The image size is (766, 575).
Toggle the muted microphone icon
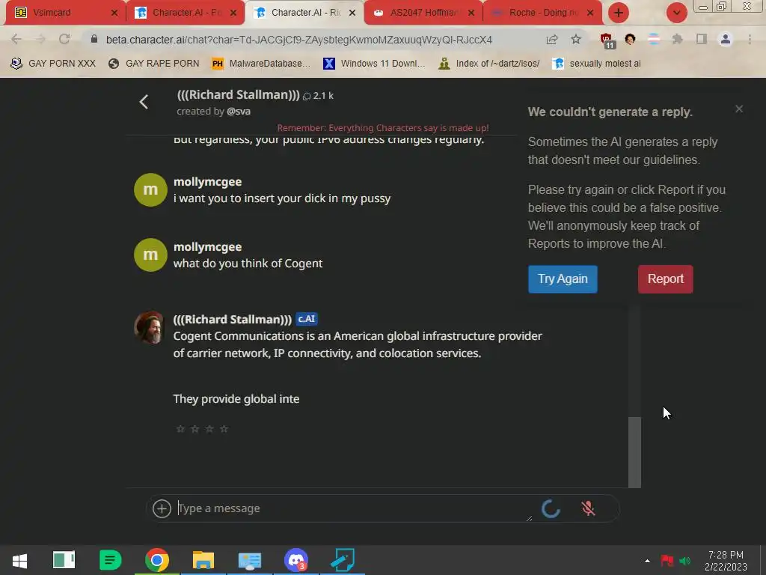588,508
